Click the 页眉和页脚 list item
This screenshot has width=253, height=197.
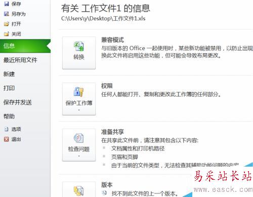(x=124, y=157)
